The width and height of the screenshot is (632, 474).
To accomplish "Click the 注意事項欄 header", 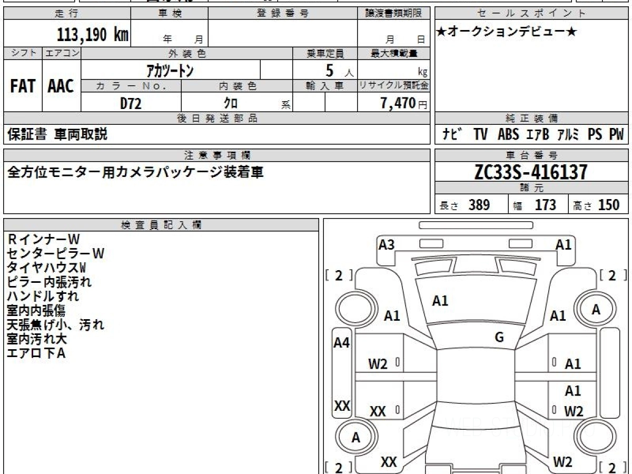I will pos(217,155).
